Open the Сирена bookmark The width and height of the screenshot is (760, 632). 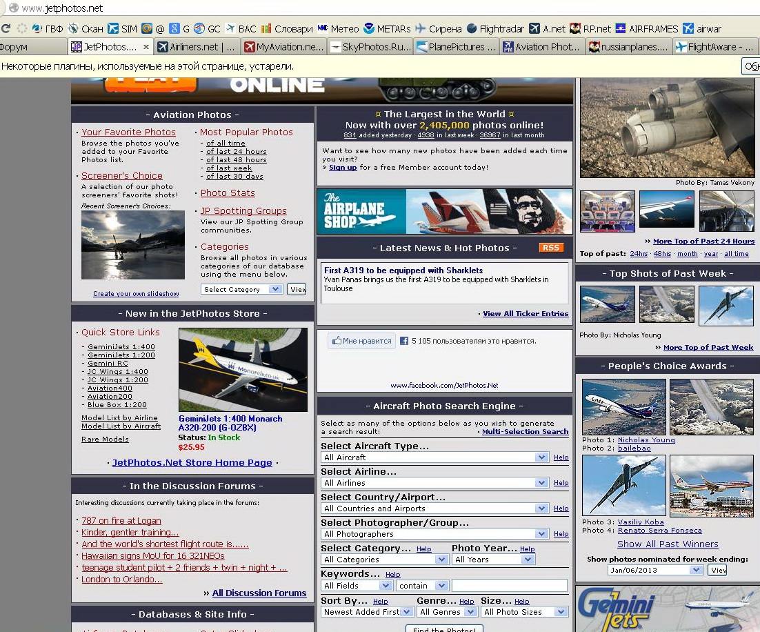(439, 28)
